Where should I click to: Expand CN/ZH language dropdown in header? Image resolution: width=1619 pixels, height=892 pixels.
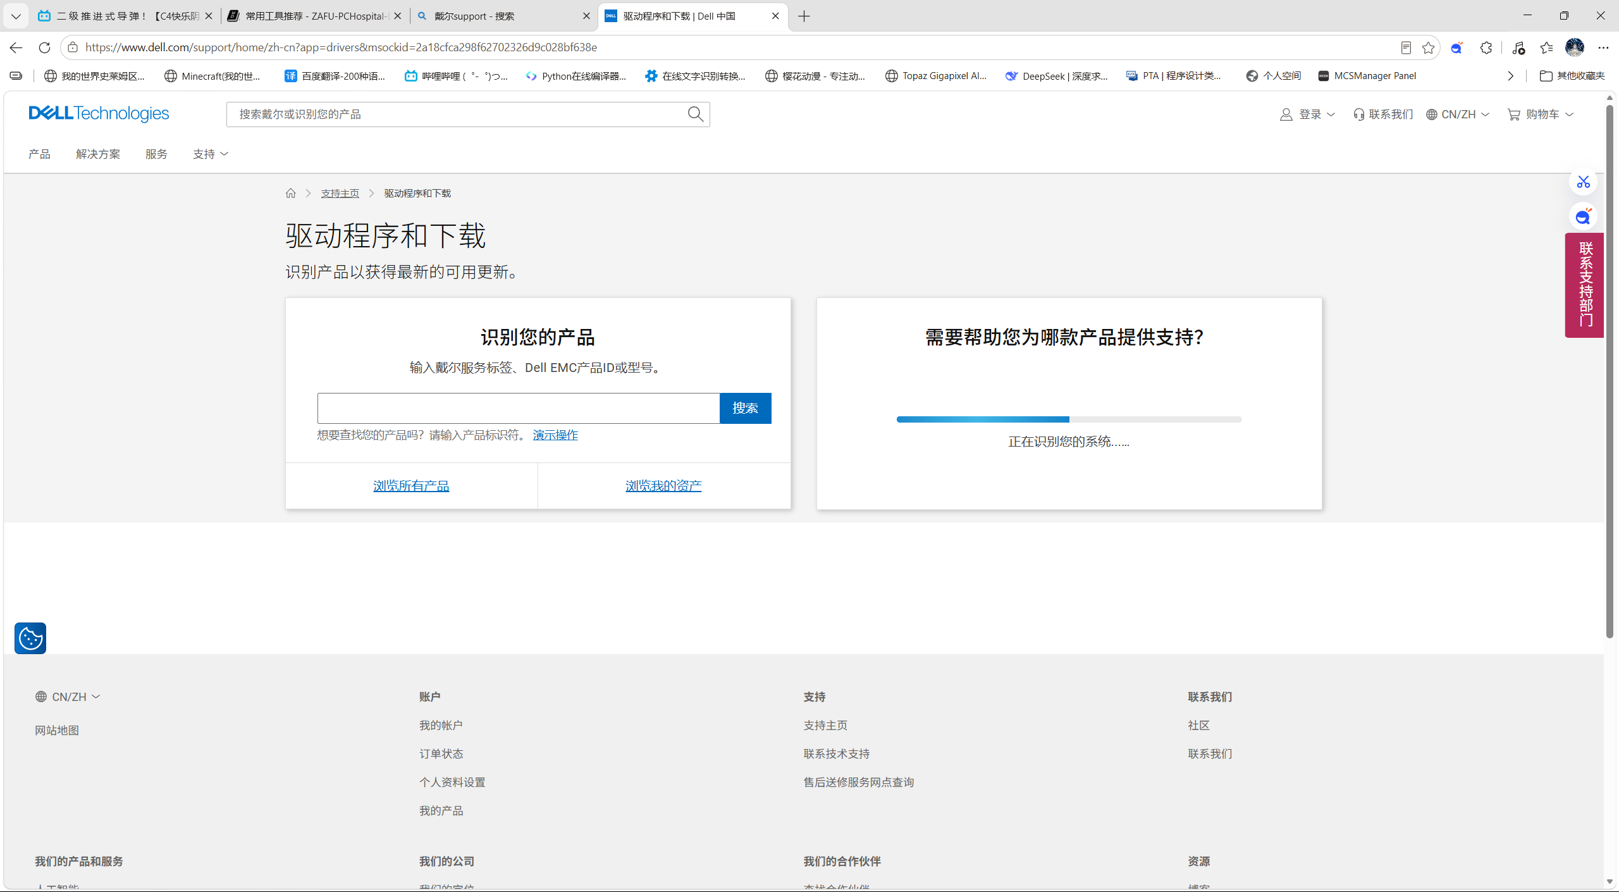[1458, 114]
